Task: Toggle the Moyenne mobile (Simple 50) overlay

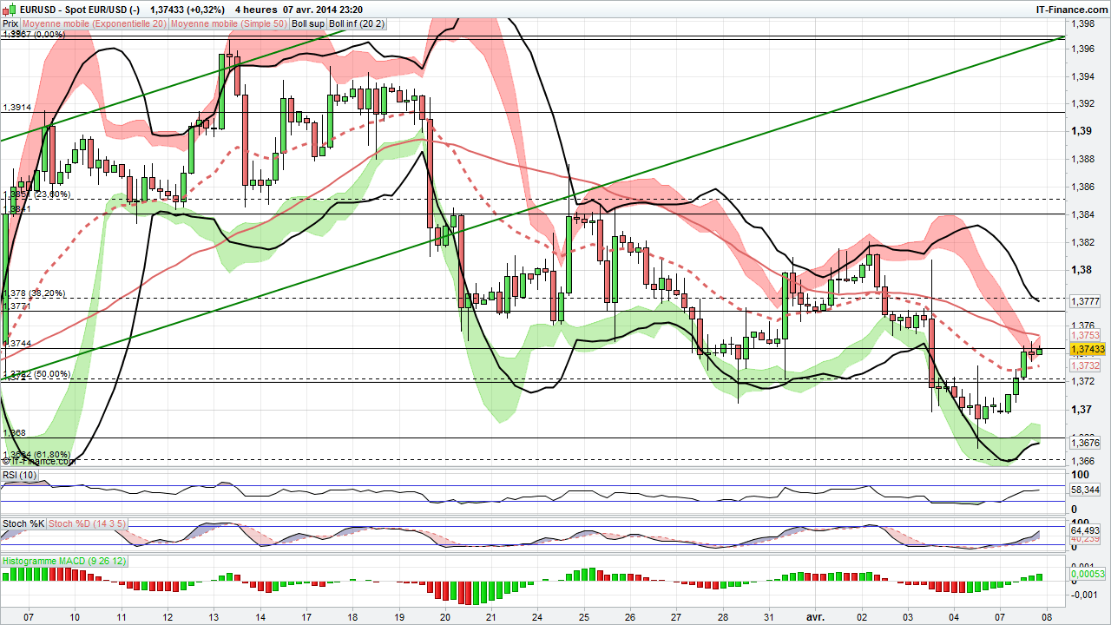Action: (230, 24)
